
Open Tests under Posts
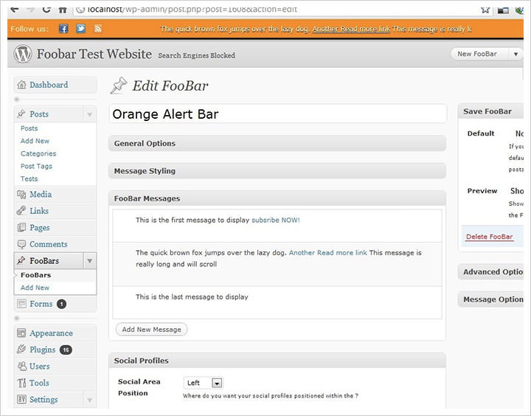[x=29, y=179]
